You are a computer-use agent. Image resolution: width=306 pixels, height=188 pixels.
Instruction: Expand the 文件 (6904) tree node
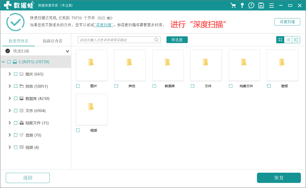coord(10,111)
